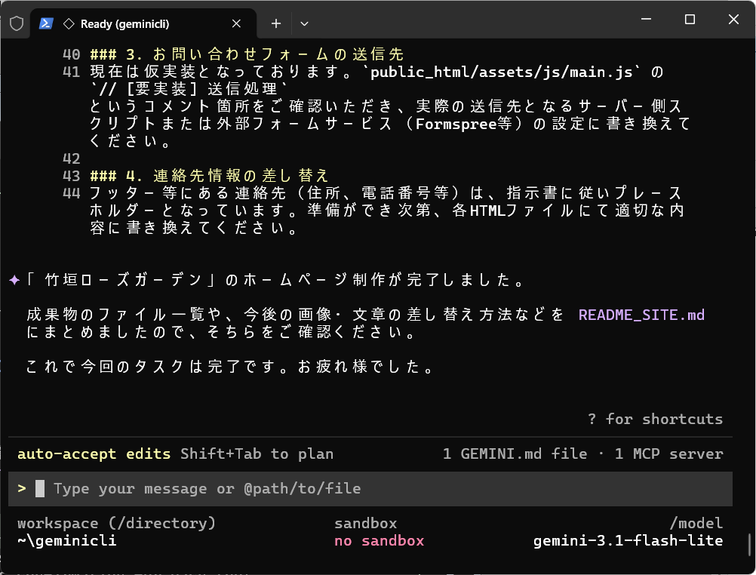Click the 'sandbox' label in the footer
This screenshot has height=575, width=756.
click(x=365, y=524)
